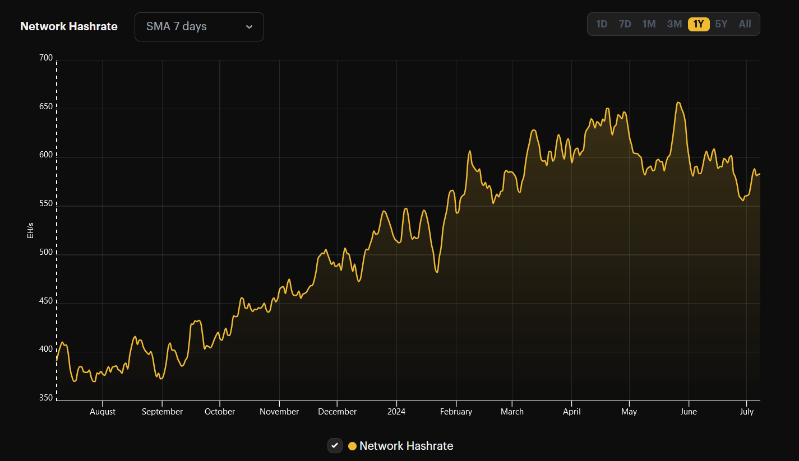The width and height of the screenshot is (799, 461).
Task: Click the July label on x-axis
Action: click(x=746, y=412)
